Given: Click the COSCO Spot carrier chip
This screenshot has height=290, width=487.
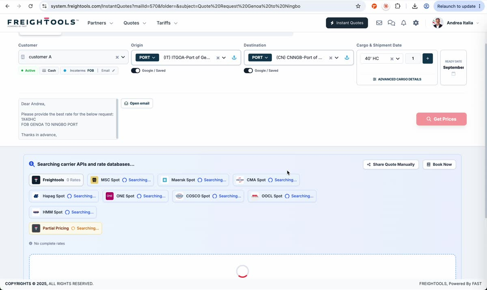Looking at the screenshot, I should tap(208, 196).
